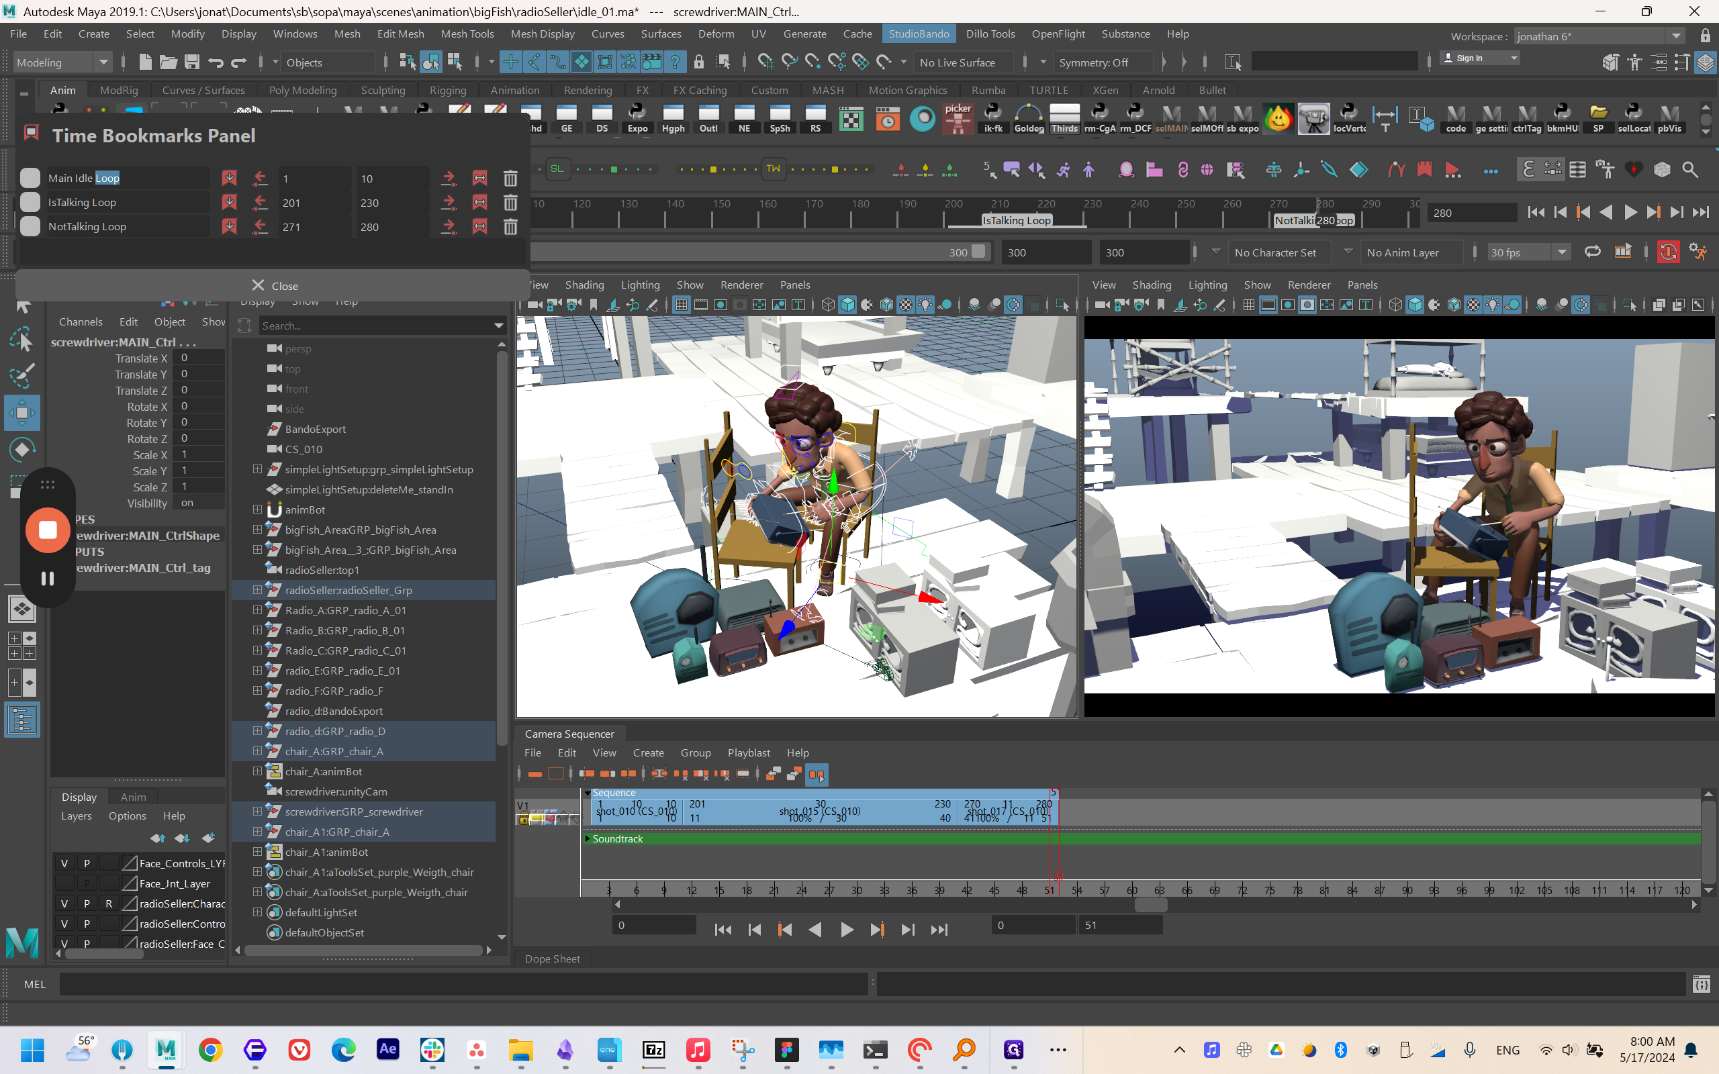Expand animBot node in Outliner

point(257,509)
